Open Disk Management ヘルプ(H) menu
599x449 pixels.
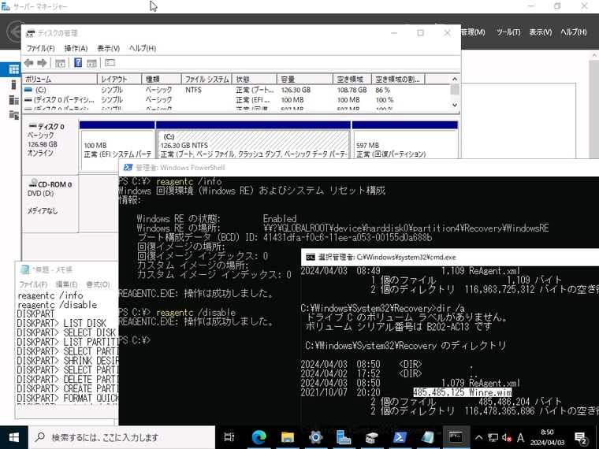click(143, 48)
